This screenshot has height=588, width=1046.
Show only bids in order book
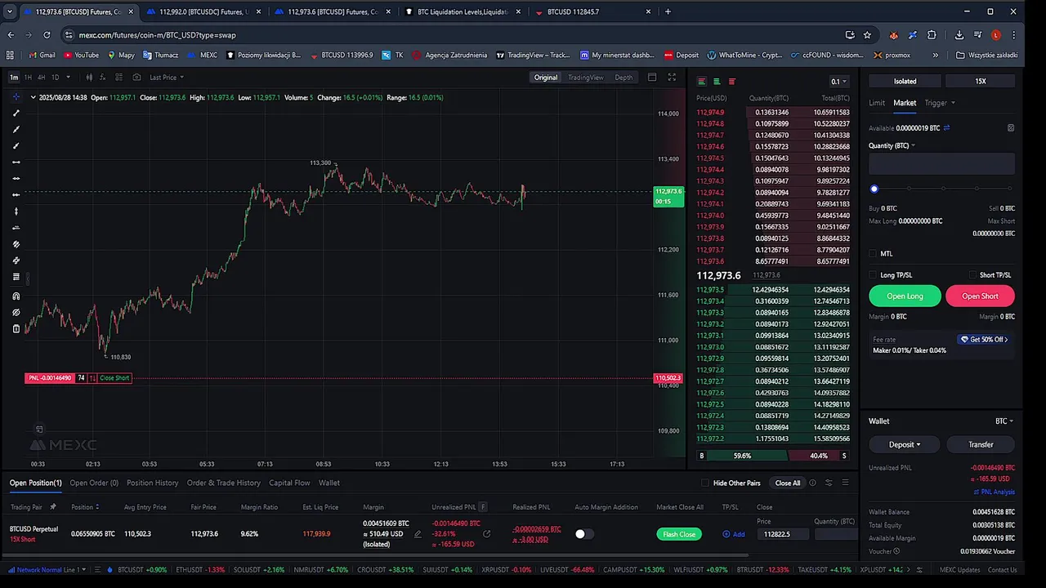pyautogui.click(x=717, y=82)
